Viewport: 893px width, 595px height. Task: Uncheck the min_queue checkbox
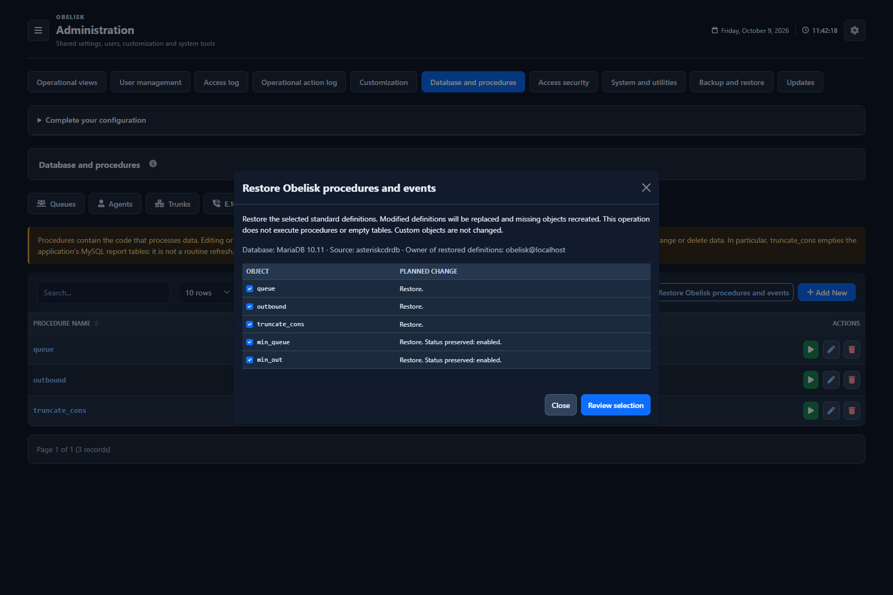pyautogui.click(x=250, y=342)
